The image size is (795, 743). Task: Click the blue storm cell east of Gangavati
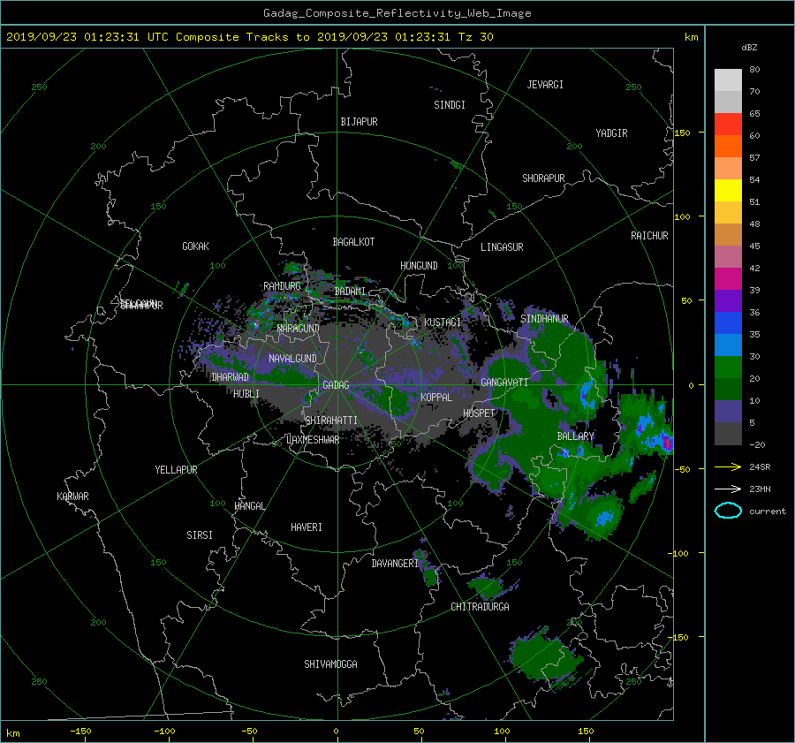pos(587,393)
